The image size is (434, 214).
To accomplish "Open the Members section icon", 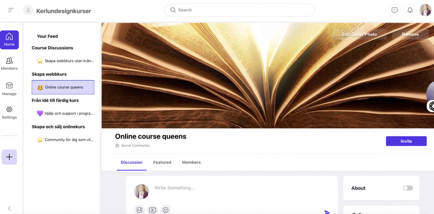I will (x=9, y=61).
